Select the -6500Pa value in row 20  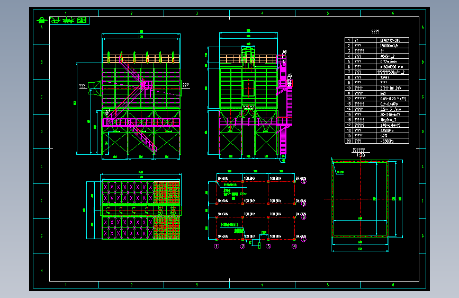click(386, 141)
